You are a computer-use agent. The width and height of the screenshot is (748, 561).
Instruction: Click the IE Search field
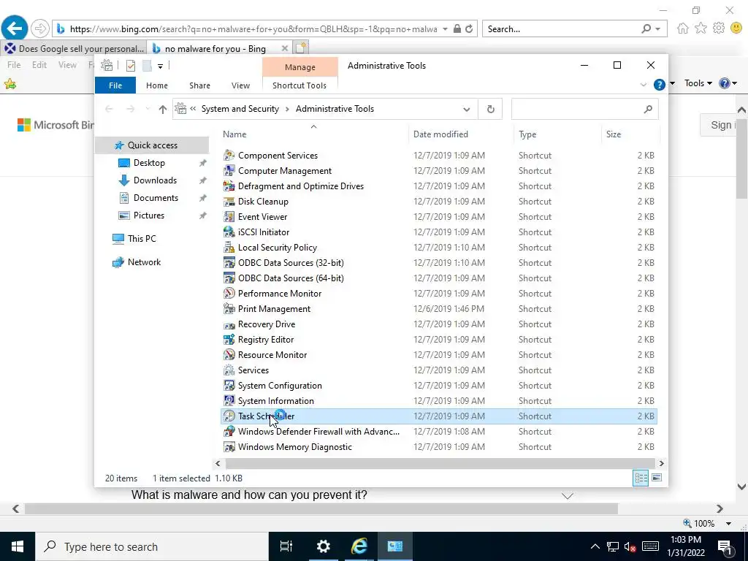click(574, 29)
